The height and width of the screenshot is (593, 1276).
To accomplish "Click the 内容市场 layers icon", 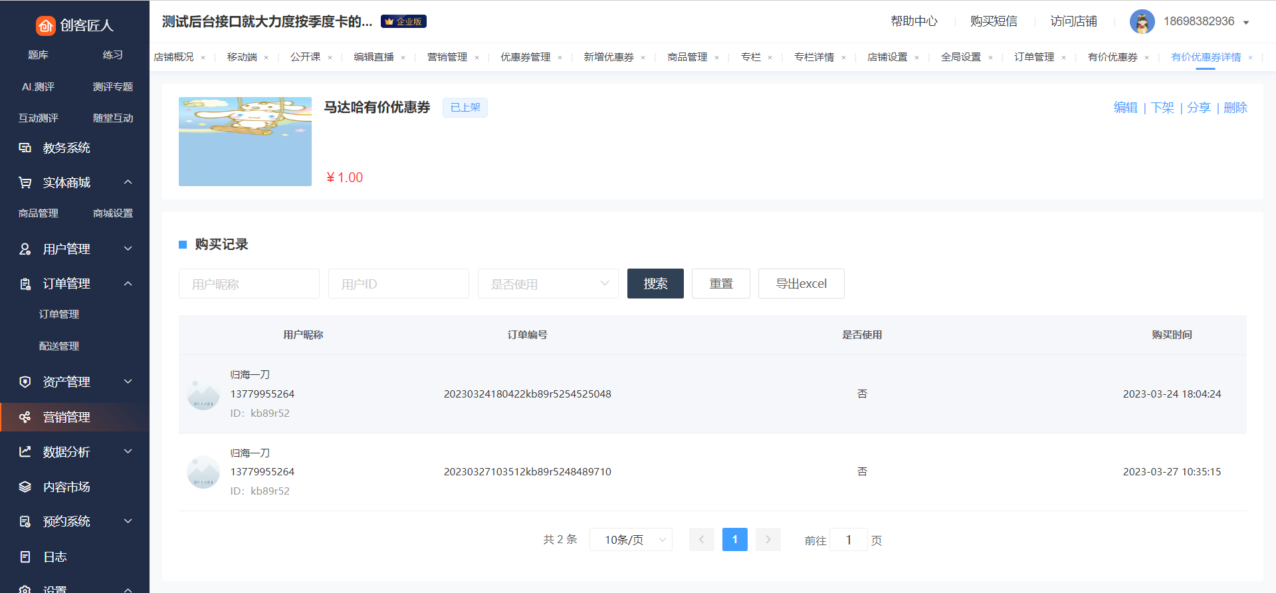I will click(x=25, y=487).
